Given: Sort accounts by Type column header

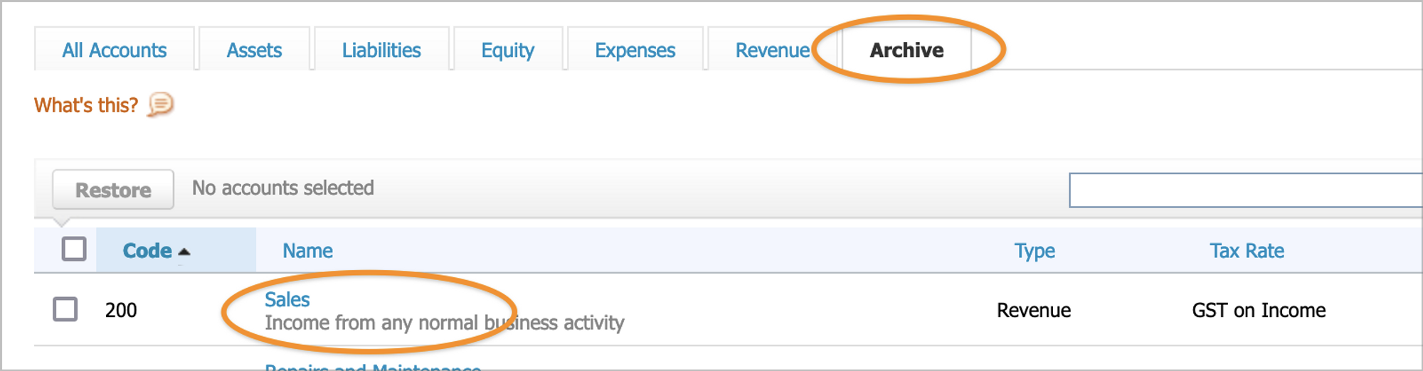Looking at the screenshot, I should [x=1035, y=251].
